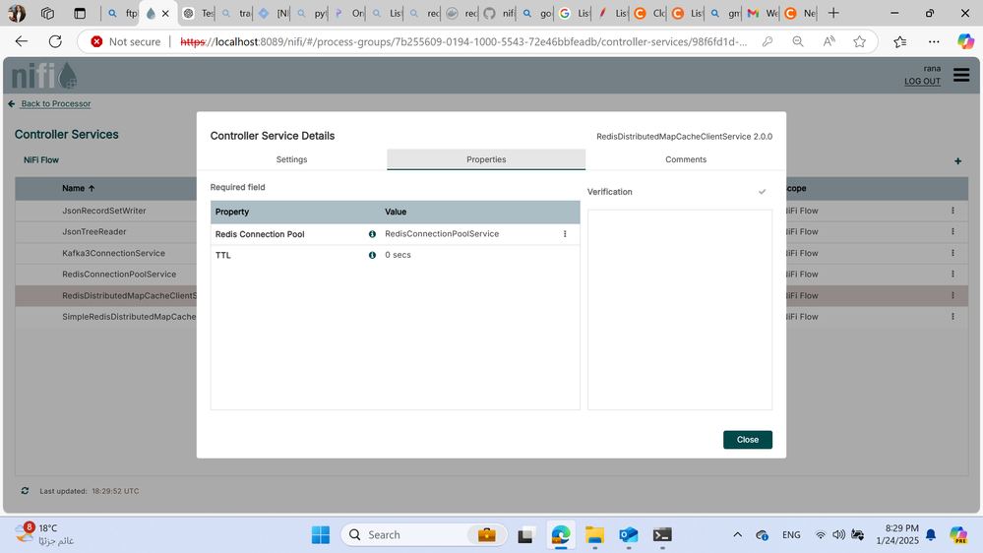Open Outlook from the taskbar

tap(628, 535)
